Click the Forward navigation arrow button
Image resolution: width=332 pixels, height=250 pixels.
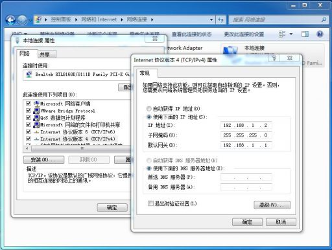22,20
